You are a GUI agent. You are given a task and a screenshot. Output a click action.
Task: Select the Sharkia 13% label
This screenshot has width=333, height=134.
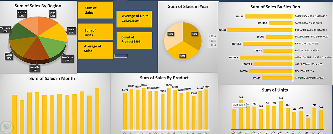(22, 14)
